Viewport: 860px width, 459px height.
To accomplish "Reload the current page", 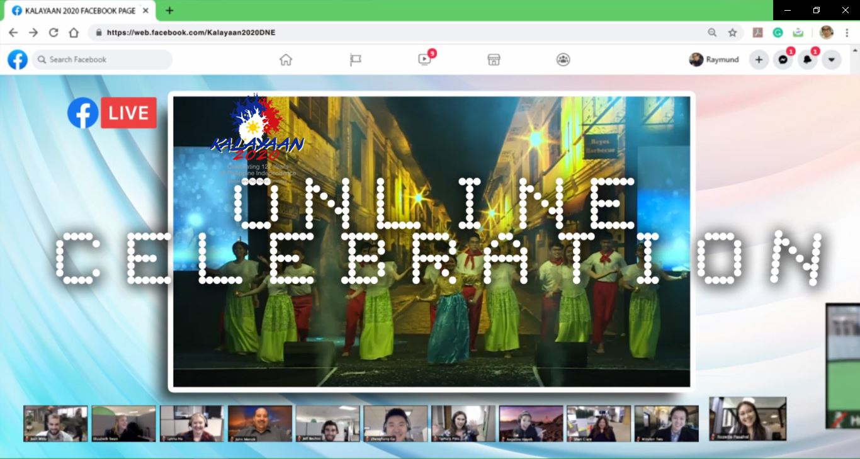I will click(53, 32).
